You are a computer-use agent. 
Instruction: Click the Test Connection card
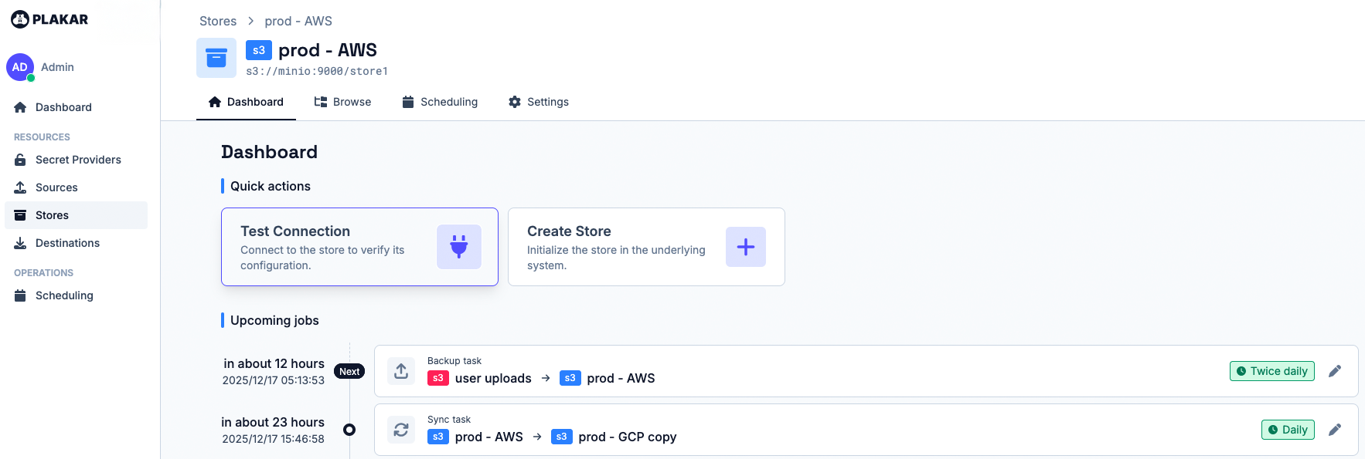point(359,247)
